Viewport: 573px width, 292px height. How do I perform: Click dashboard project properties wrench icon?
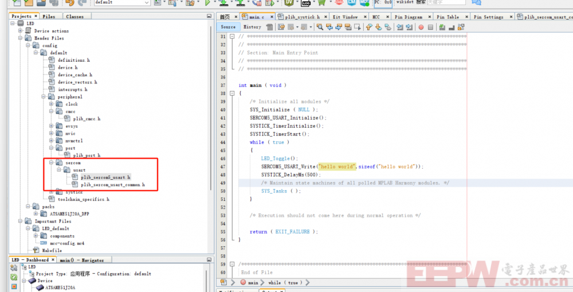14,268
